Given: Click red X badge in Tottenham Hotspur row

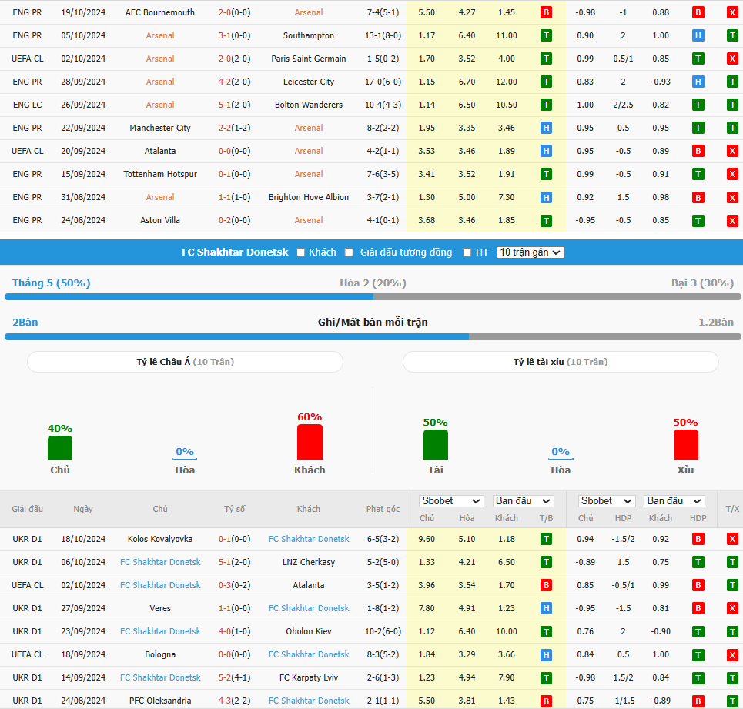Looking at the screenshot, I should point(732,174).
